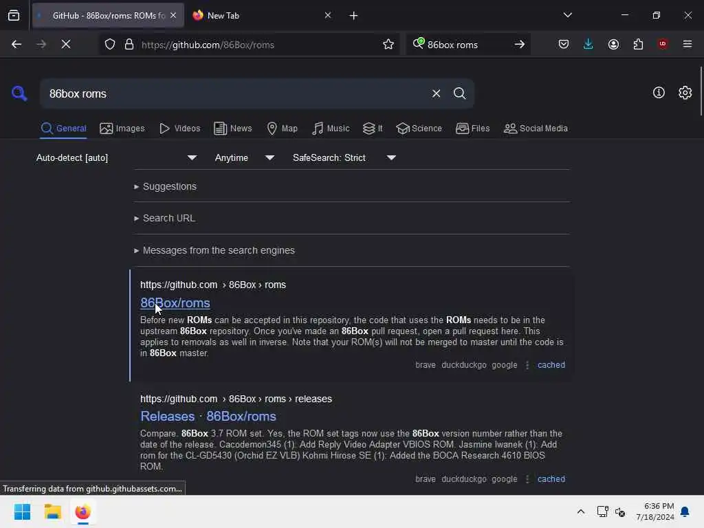Open Firefox account icon
This screenshot has height=528, width=704.
(613, 44)
